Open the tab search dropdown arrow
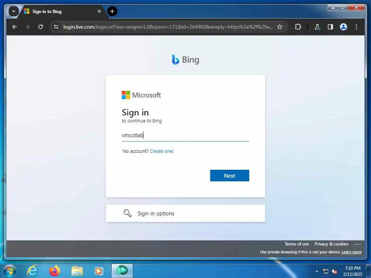Viewport: 371px width, 278px height. (14, 11)
